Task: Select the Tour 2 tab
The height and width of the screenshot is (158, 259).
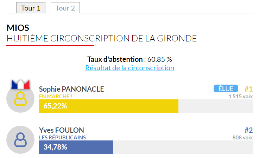Action: [65, 8]
